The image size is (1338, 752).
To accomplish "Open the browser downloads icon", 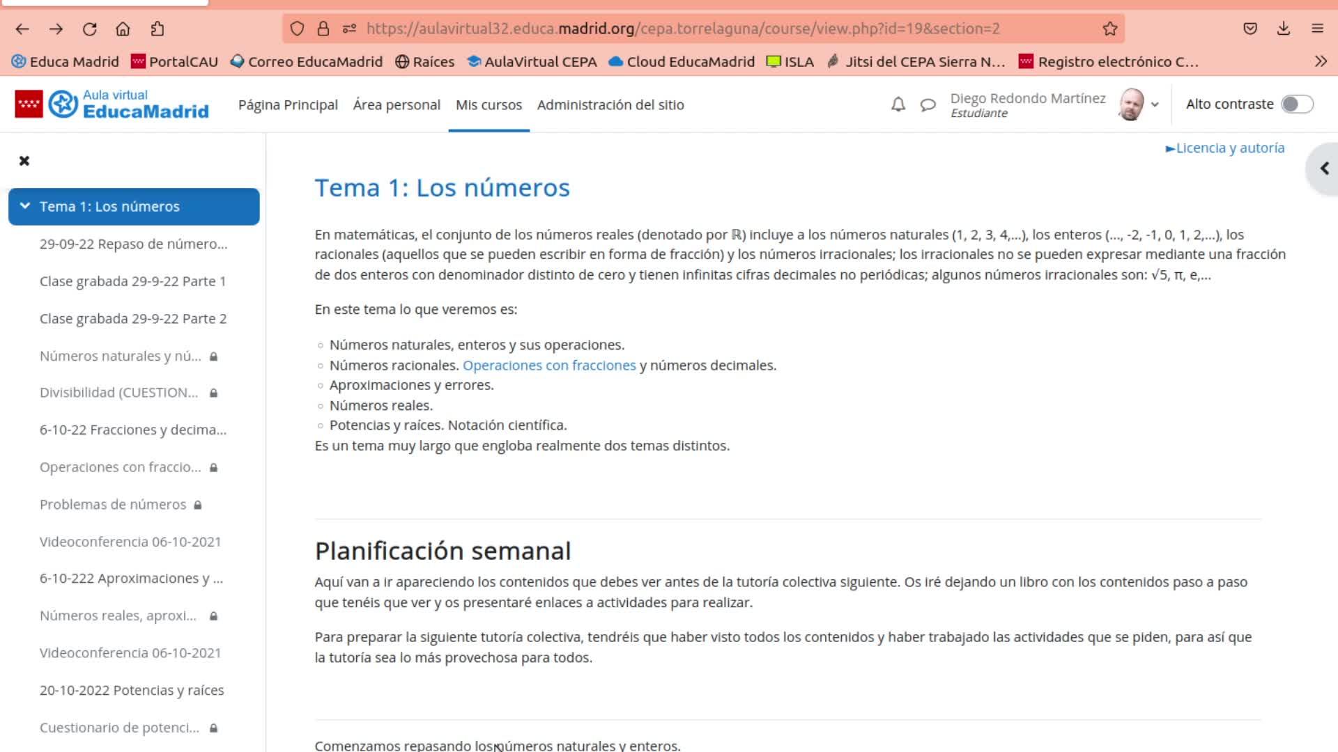I will [1283, 29].
